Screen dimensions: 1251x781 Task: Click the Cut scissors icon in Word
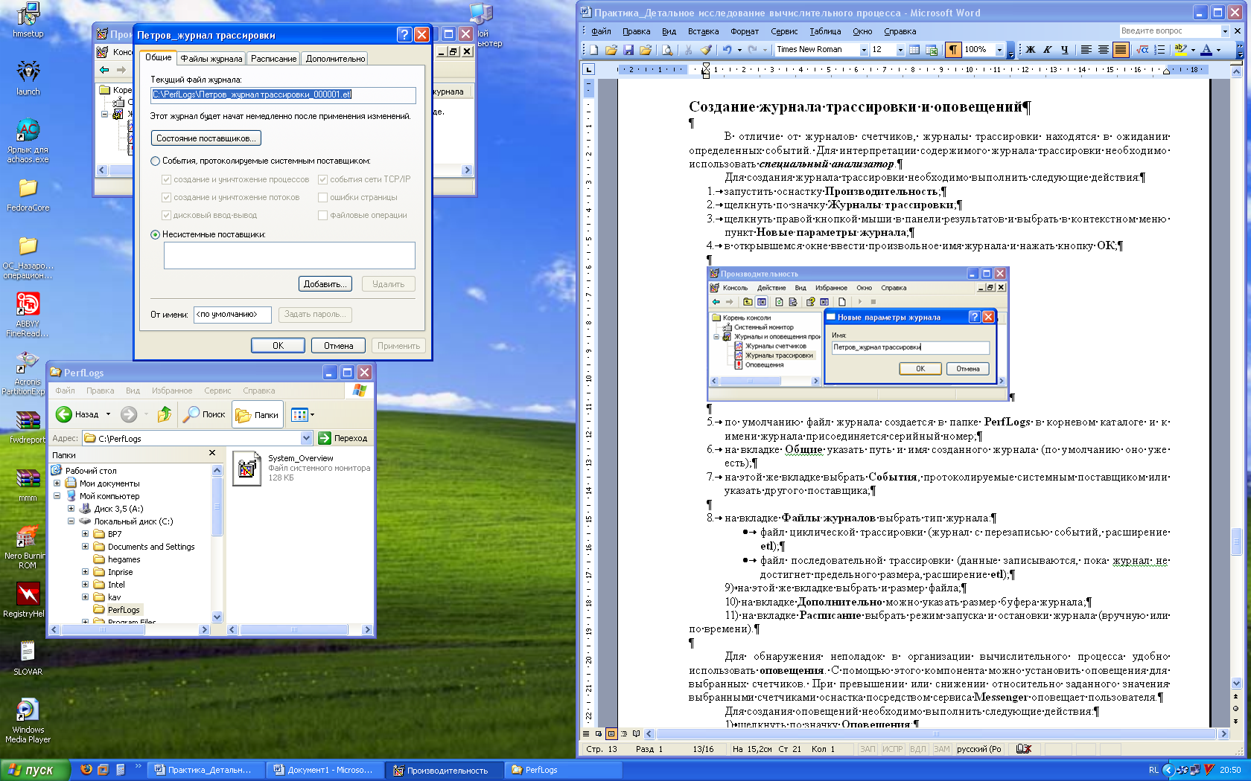[689, 50]
